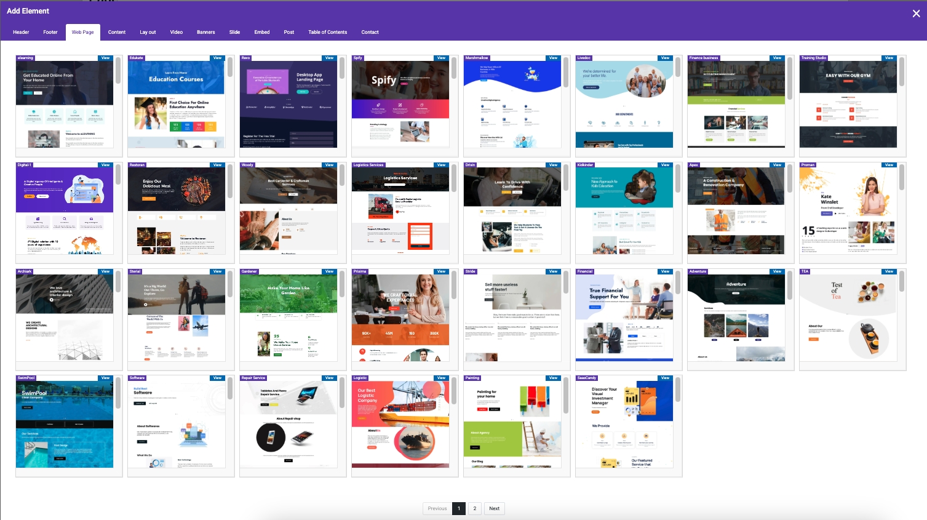Viewport: 927px width, 520px height.
Task: Switch to the Header tab
Action: (21, 32)
